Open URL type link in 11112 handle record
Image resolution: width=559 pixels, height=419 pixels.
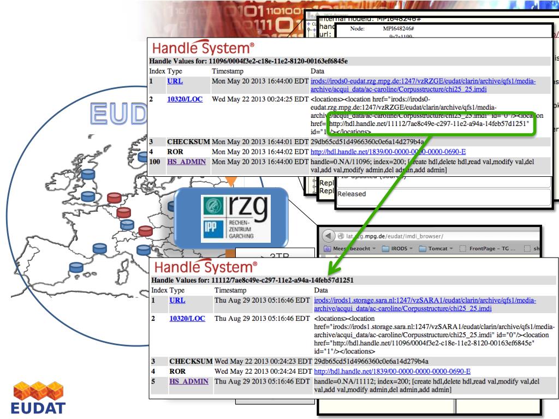[177, 300]
